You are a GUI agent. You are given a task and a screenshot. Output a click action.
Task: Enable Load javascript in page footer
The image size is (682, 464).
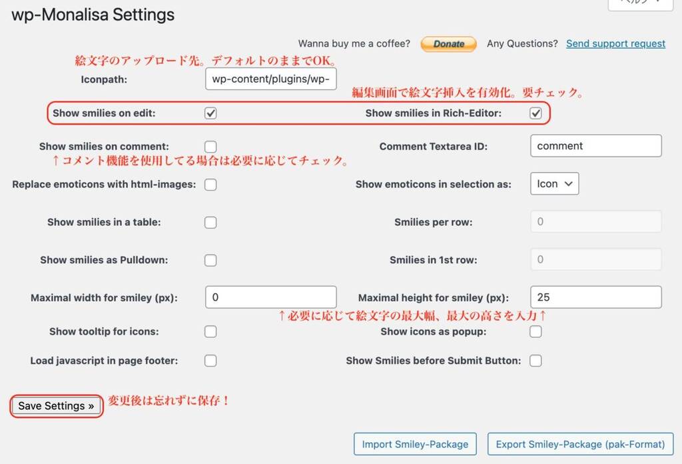210,361
